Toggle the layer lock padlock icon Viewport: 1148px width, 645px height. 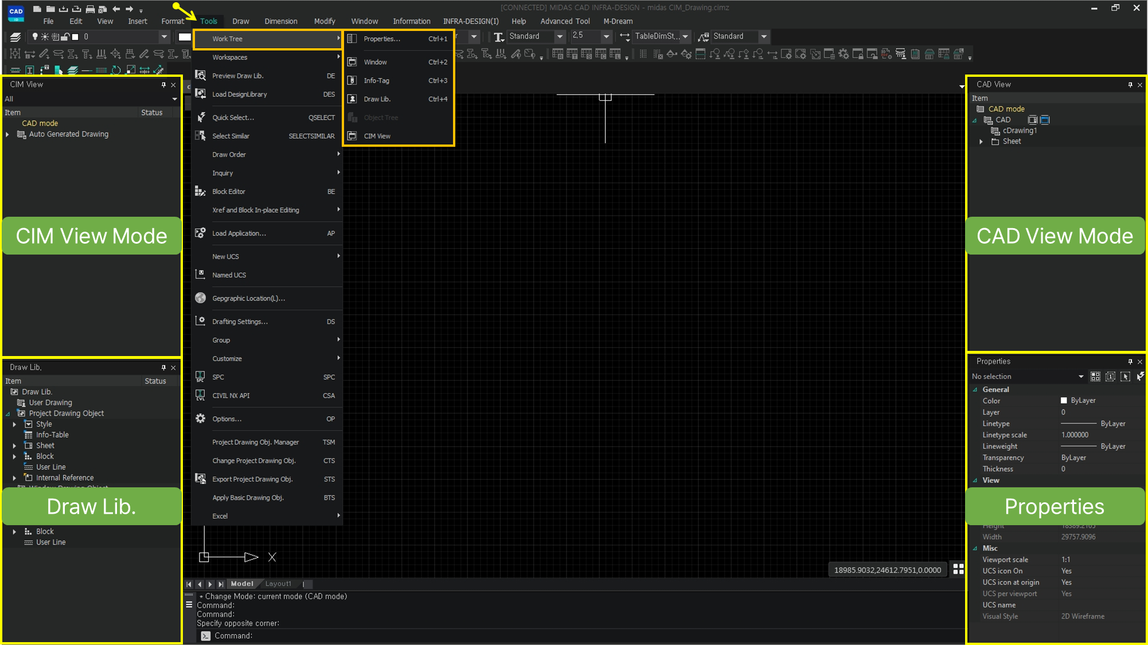pos(65,37)
